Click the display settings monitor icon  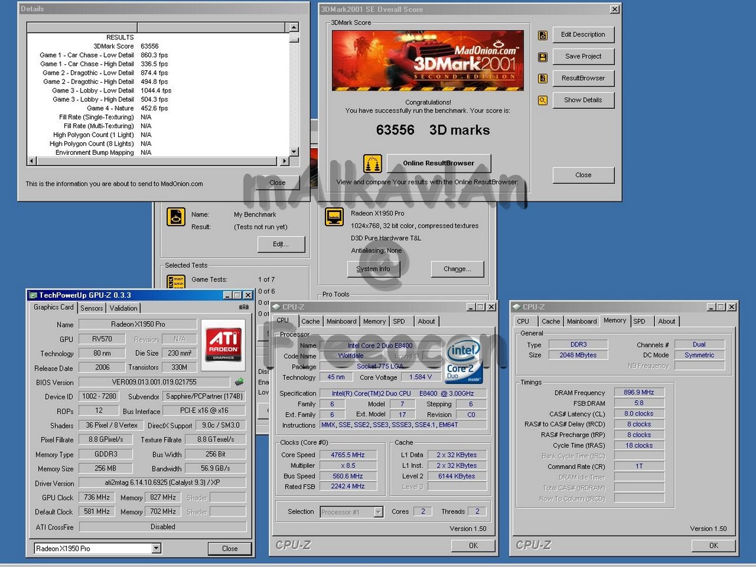tap(334, 217)
